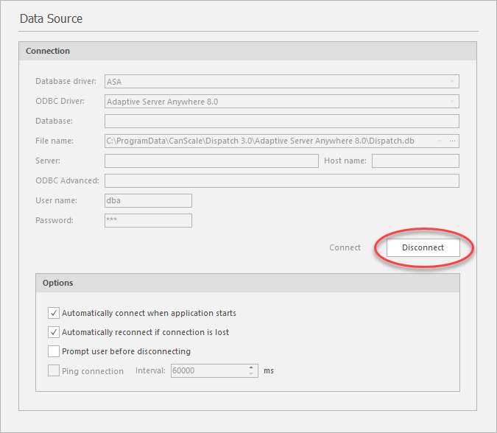Focus the Password field
This screenshot has height=433, width=497.
148,220
